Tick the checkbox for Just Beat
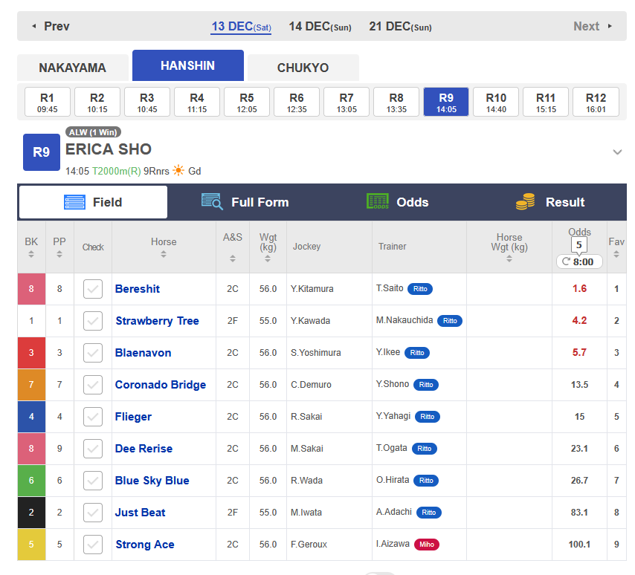 click(93, 513)
